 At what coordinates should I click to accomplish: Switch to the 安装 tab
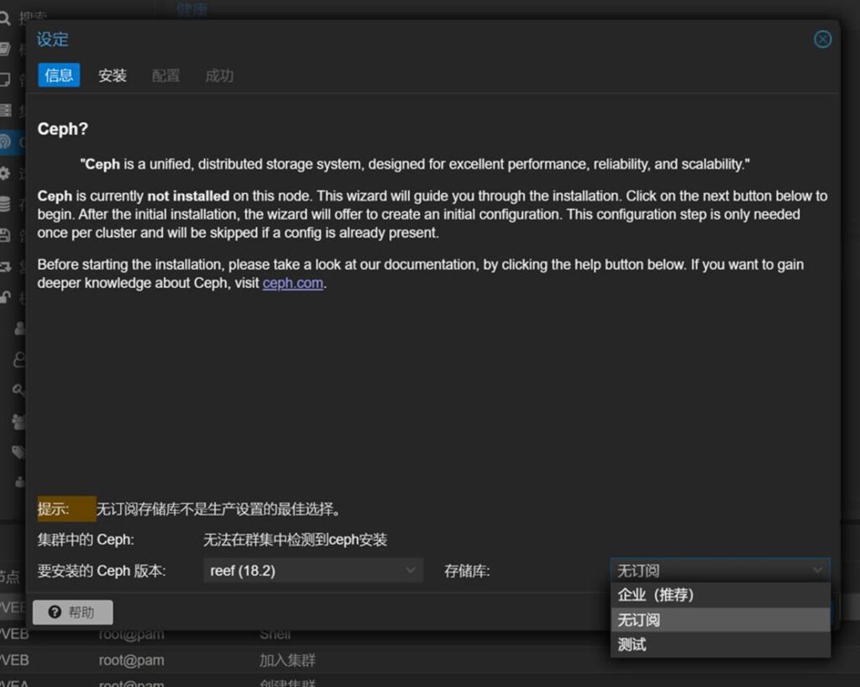113,75
